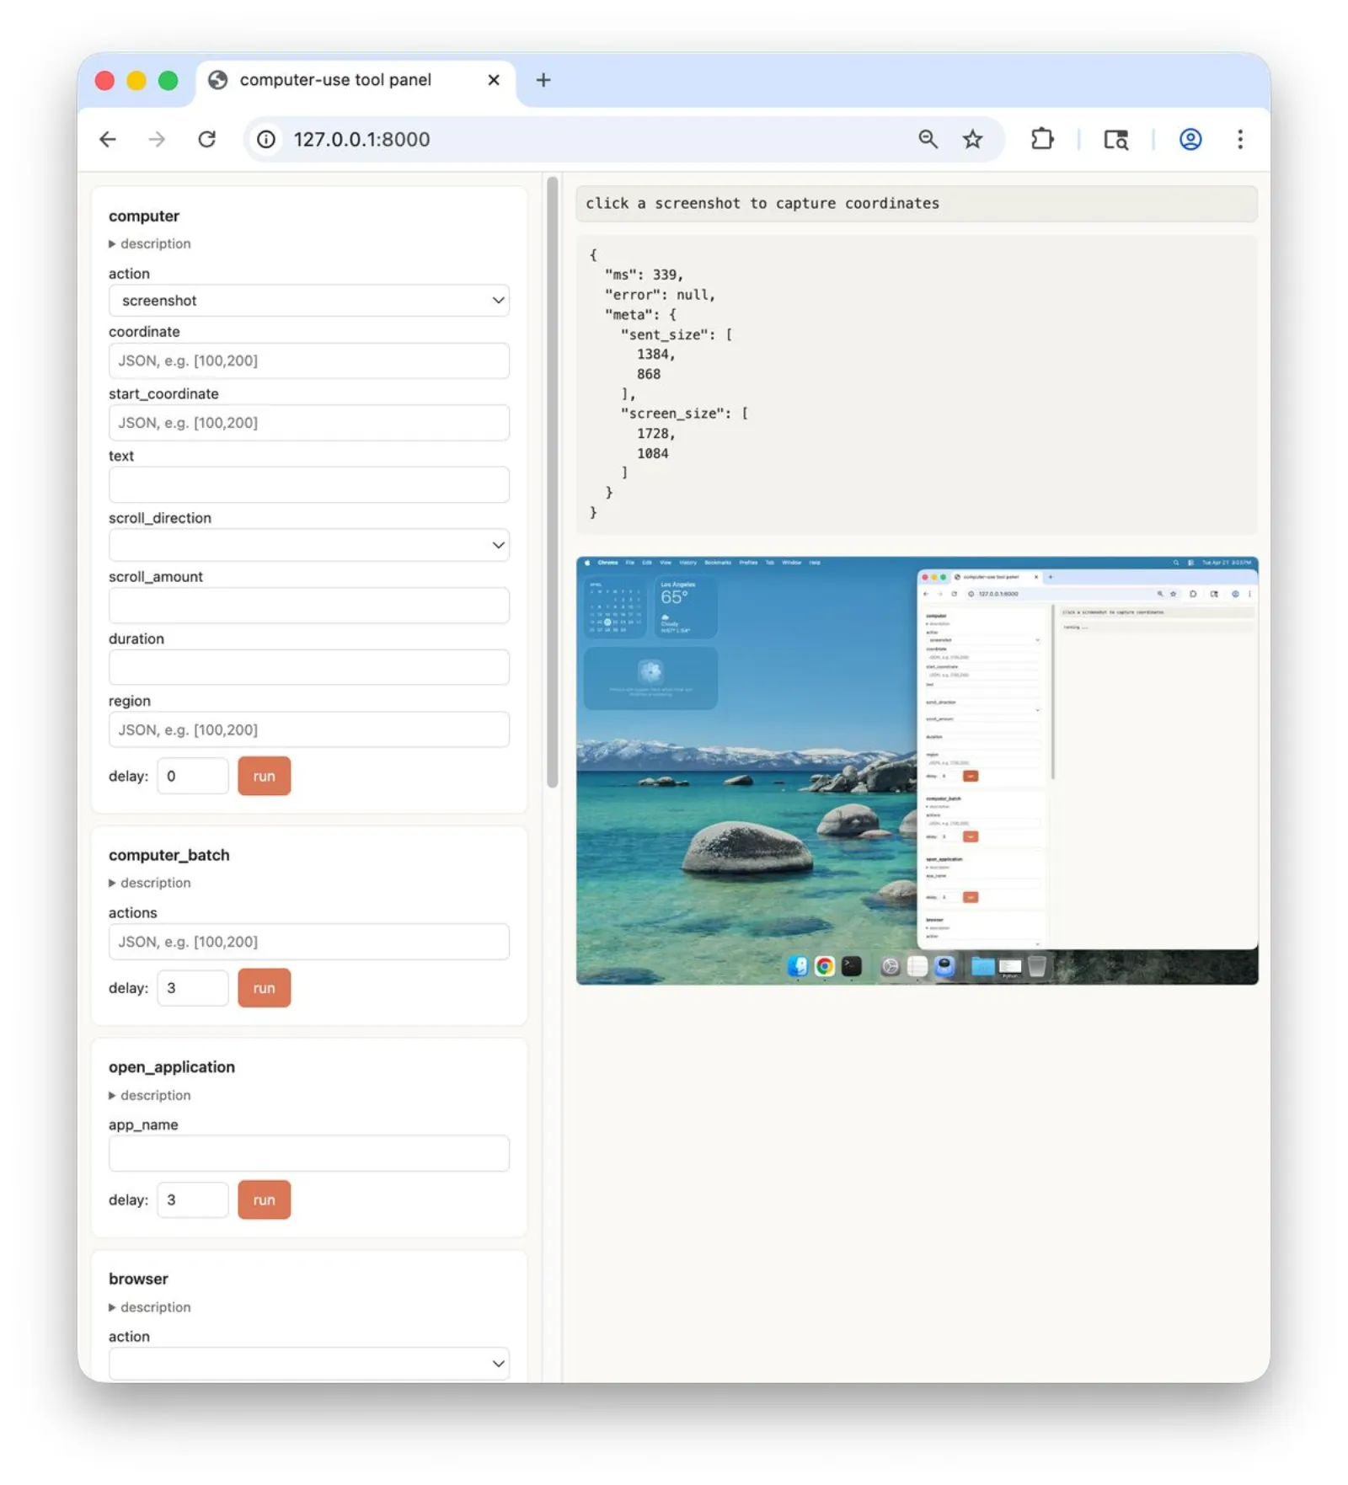Expand the browser tool description
The height and width of the screenshot is (1485, 1348).
coord(150,1307)
